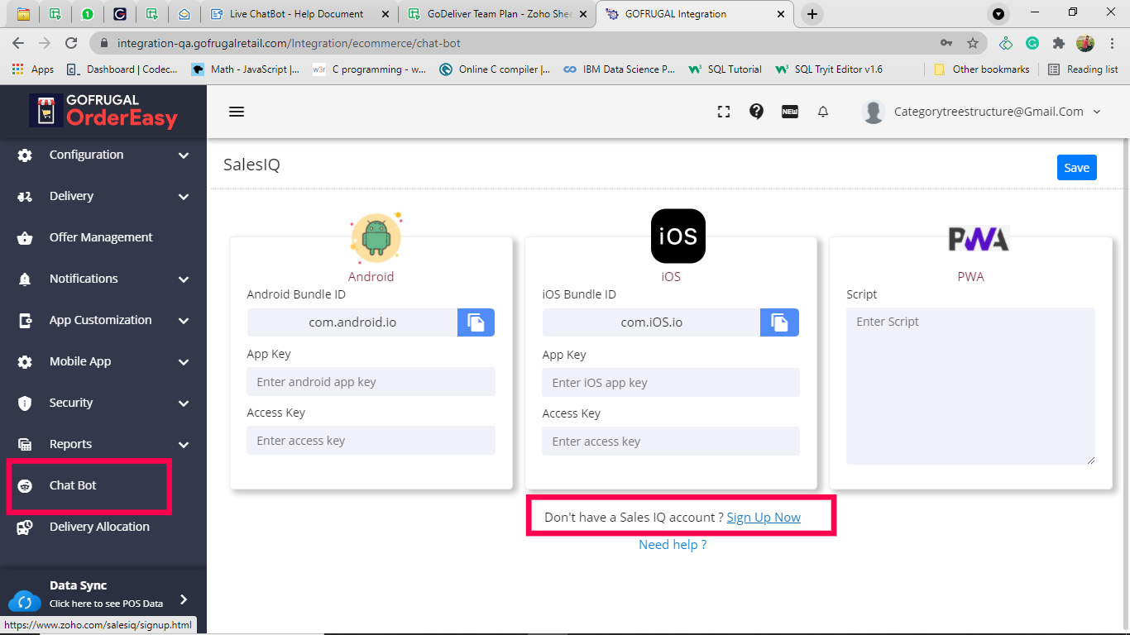The height and width of the screenshot is (635, 1130).
Task: Expand the Delivery sidebar section
Action: point(103,196)
